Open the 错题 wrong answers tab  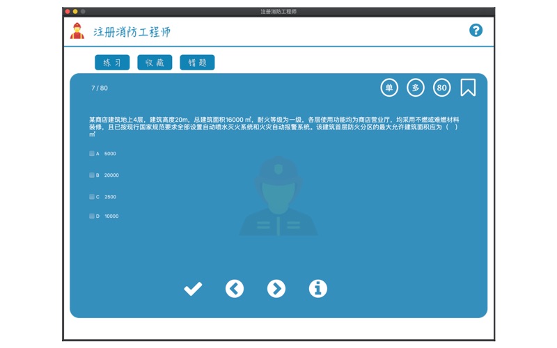click(x=197, y=63)
